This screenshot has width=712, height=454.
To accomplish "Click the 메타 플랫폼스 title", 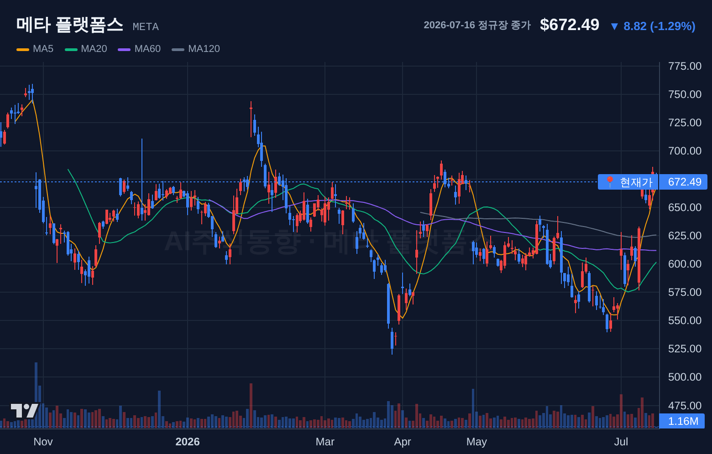I will coord(70,25).
